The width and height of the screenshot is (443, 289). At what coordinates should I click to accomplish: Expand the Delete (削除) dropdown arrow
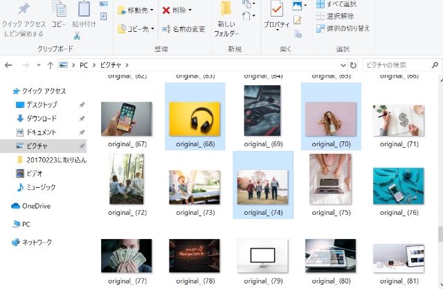point(190,10)
